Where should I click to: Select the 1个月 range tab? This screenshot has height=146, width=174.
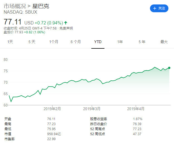(x=54, y=42)
